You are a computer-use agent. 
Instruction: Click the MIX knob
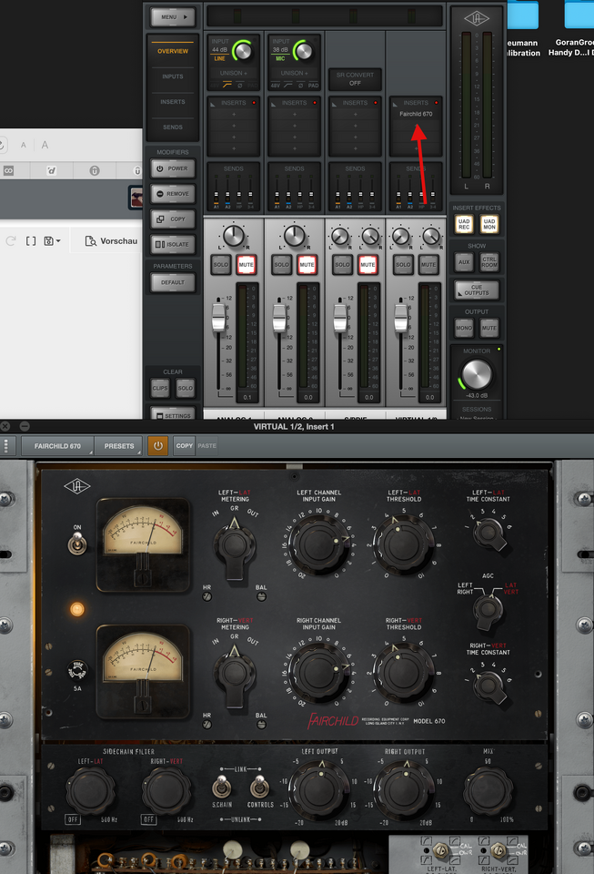coord(489,791)
